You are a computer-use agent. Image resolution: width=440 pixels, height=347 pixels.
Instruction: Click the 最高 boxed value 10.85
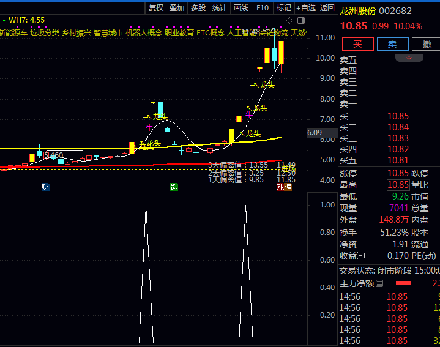point(398,185)
